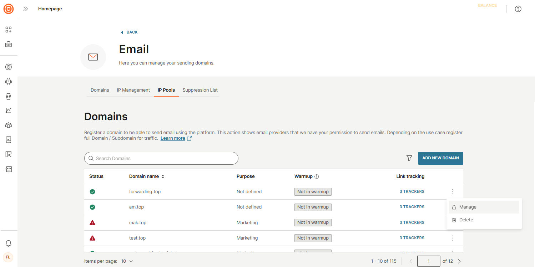Image resolution: width=535 pixels, height=267 pixels.
Task: Open the actions menu for test.top domain
Action: pos(453,238)
